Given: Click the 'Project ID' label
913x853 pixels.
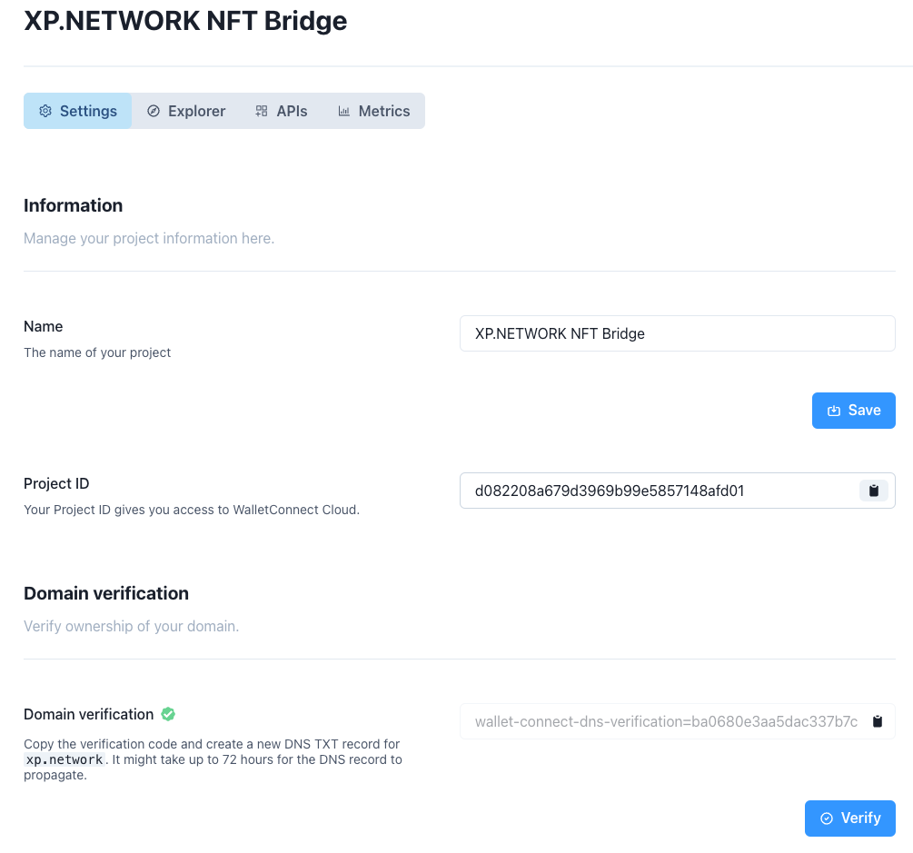Looking at the screenshot, I should [56, 483].
